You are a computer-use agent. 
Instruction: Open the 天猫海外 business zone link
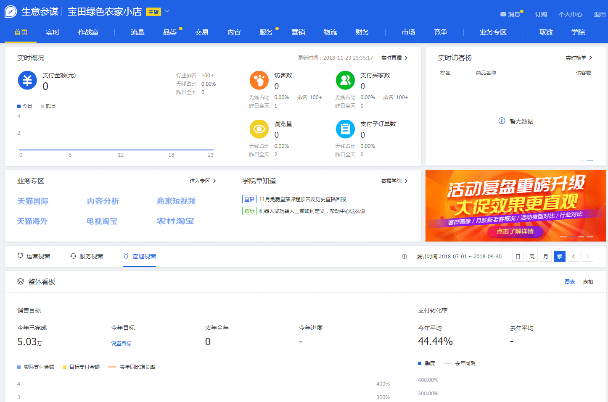coord(32,221)
